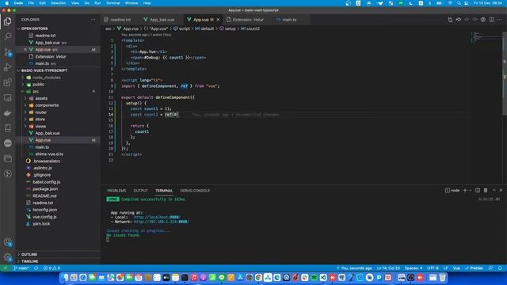
Task: Open editor More Actions ellipsis
Action: pyautogui.click(x=500, y=20)
